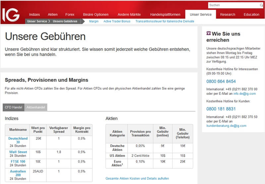Select the Unser Service tab

tap(201, 15)
